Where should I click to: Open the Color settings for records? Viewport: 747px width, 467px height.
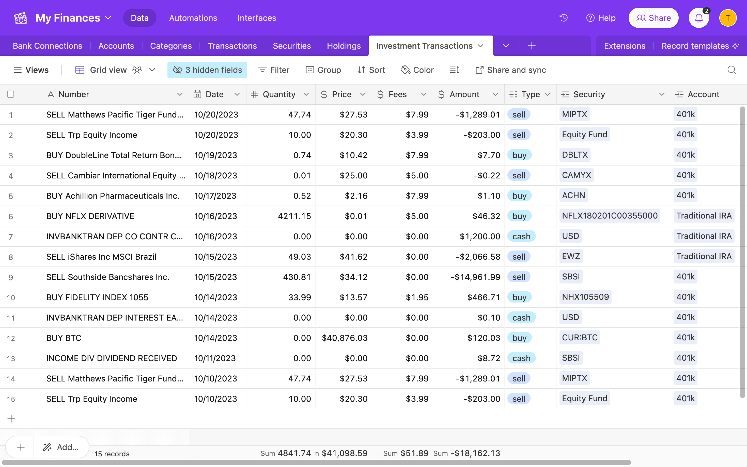click(417, 70)
